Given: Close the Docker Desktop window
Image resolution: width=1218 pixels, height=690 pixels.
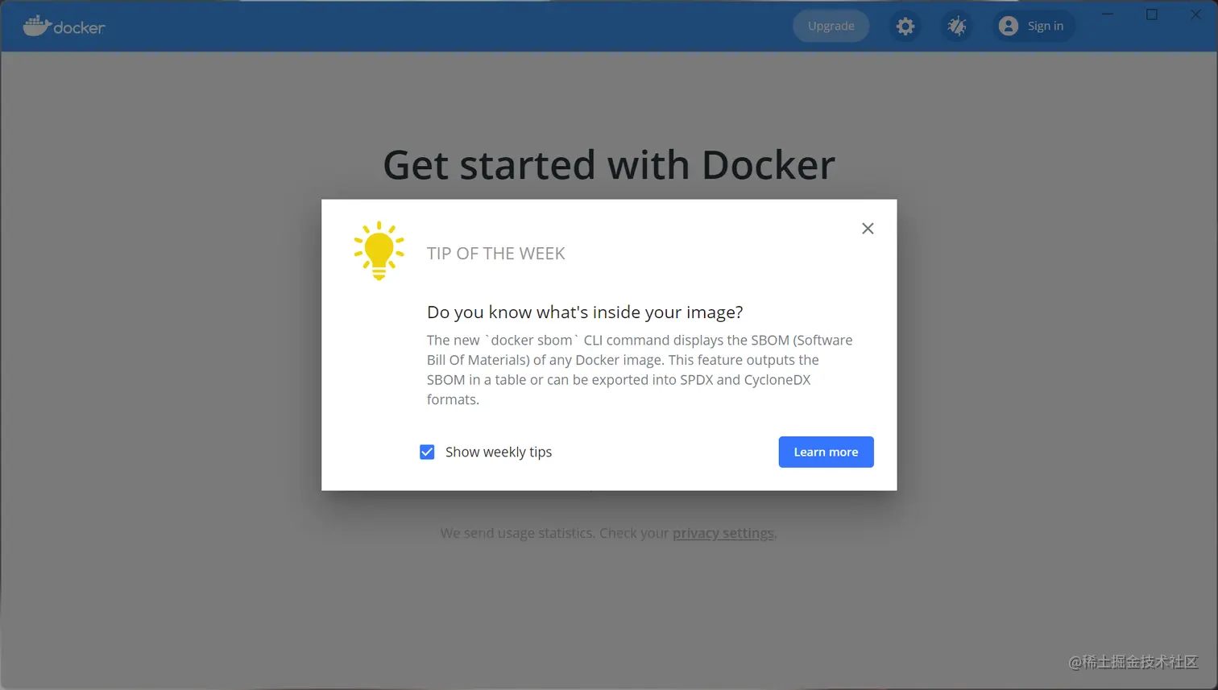Looking at the screenshot, I should 1195,14.
